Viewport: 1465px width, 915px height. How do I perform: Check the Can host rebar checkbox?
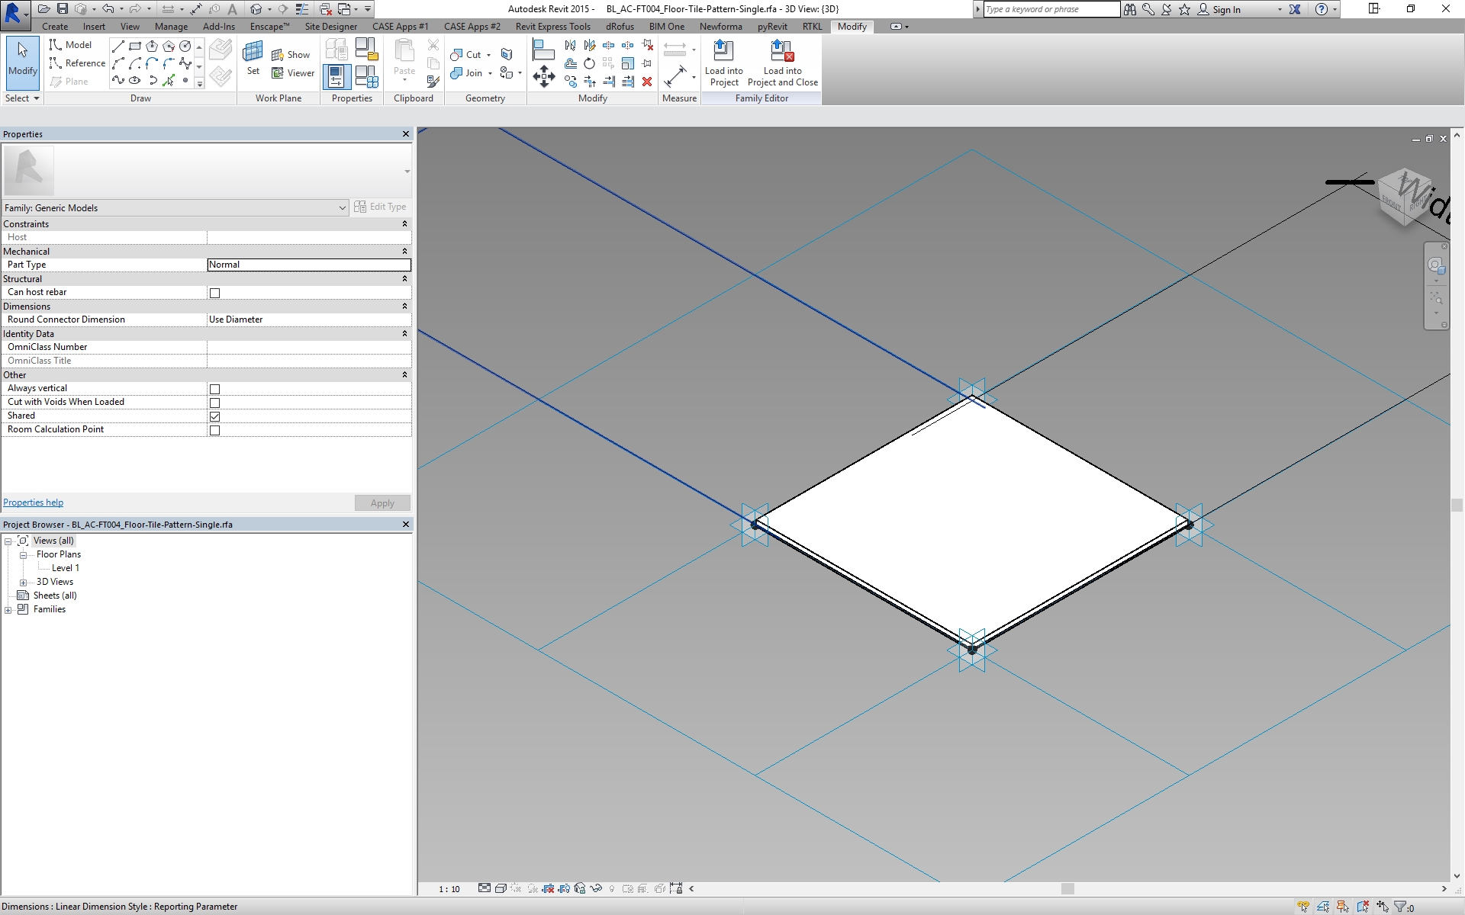[215, 293]
